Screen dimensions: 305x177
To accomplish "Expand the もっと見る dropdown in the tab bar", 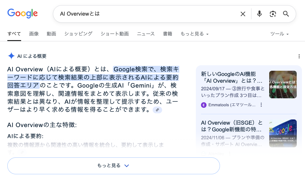I will (x=195, y=34).
